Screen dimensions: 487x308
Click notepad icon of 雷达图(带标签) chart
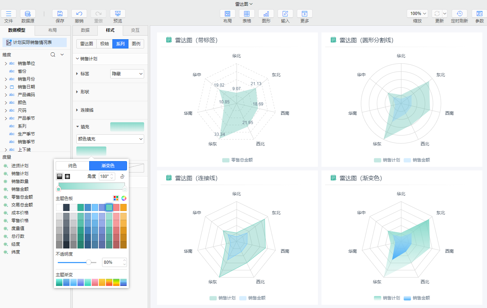coord(169,40)
